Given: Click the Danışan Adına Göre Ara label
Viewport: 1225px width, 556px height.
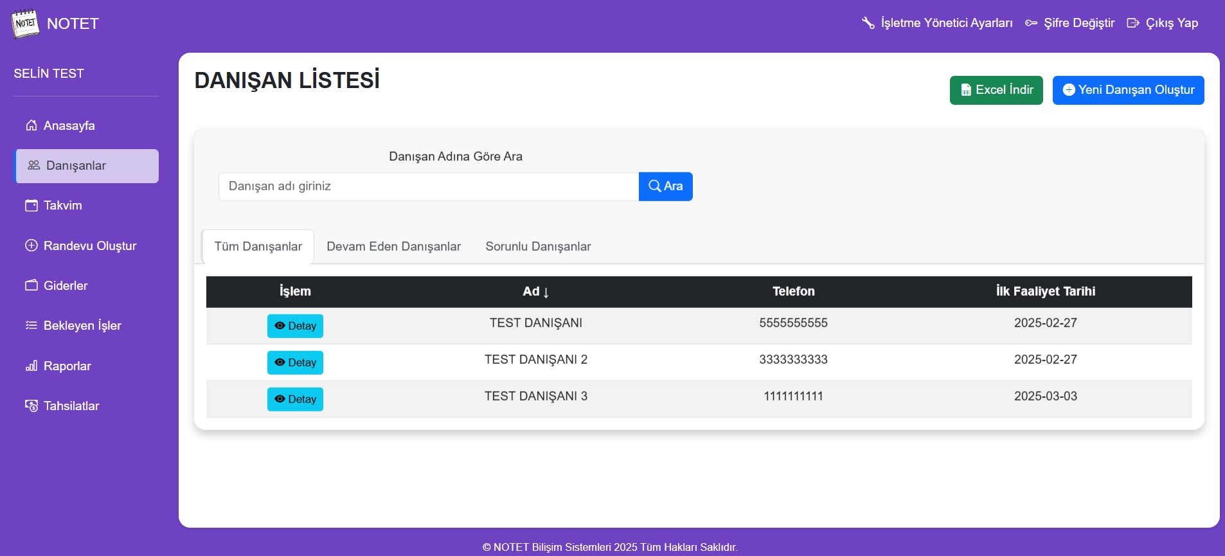Looking at the screenshot, I should pos(456,156).
